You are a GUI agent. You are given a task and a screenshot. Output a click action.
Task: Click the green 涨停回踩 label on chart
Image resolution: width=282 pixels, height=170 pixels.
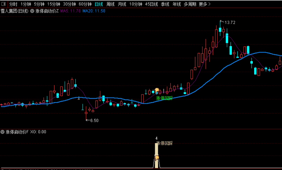coord(164,98)
